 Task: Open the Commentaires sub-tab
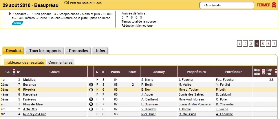click(60, 62)
